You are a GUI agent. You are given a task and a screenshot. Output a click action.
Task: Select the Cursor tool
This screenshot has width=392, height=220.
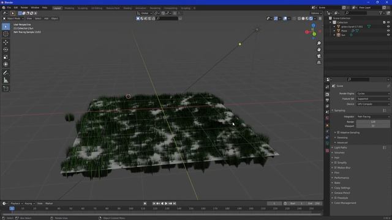point(6,34)
